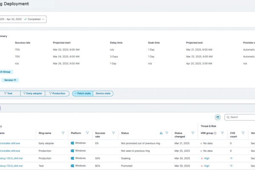Open filter for Success rate column
The height and width of the screenshot is (170, 255).
(x=113, y=133)
